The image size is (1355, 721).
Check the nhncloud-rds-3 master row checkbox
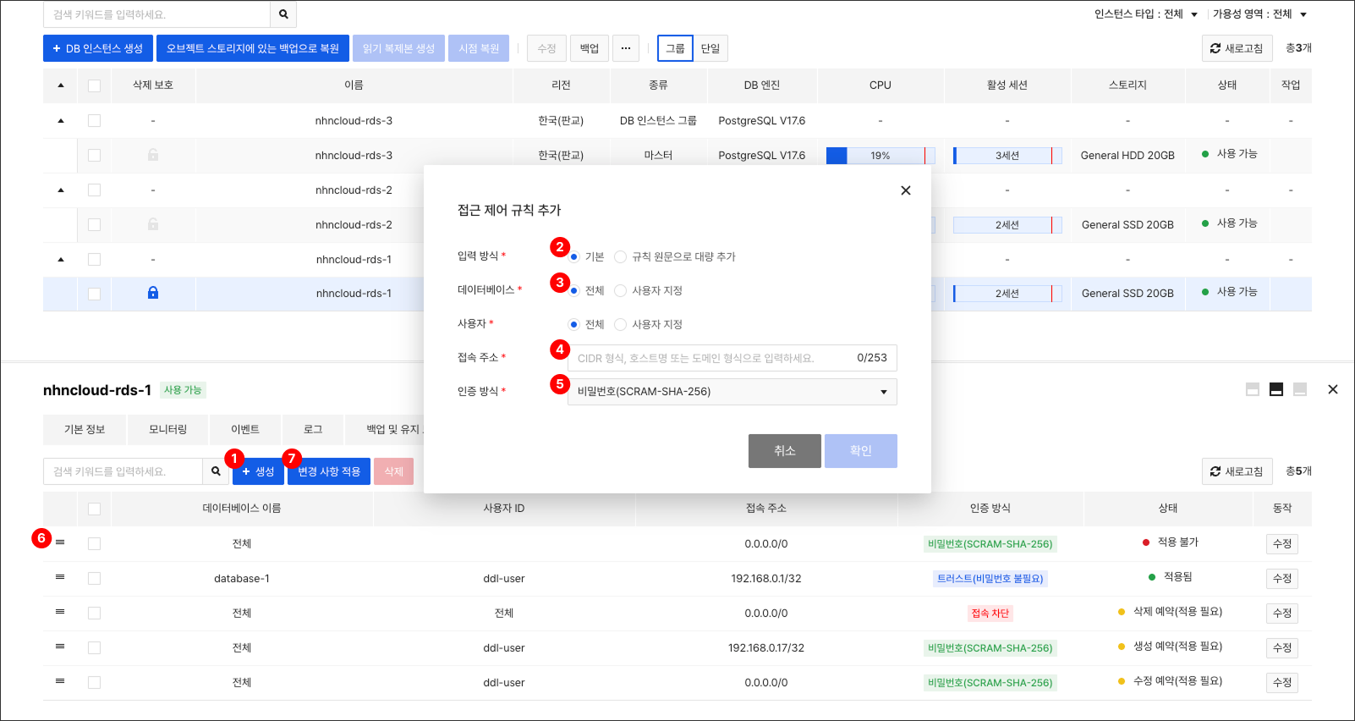click(x=94, y=155)
